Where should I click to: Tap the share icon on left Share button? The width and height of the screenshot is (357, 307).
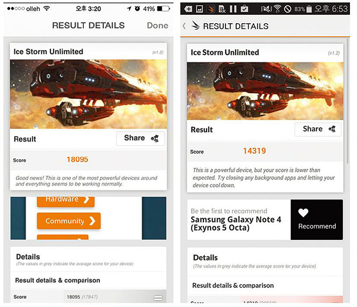(x=155, y=138)
